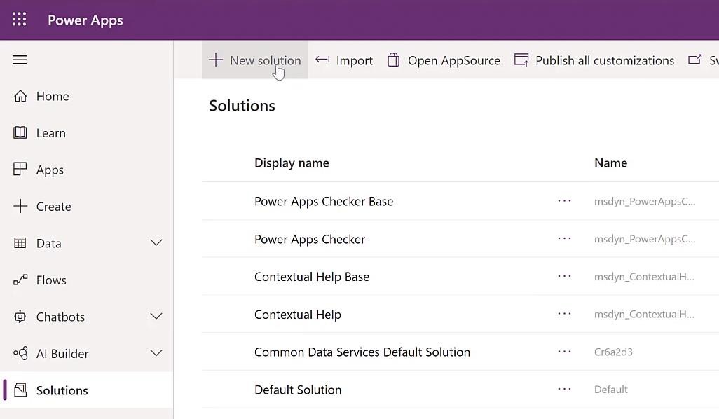Image resolution: width=719 pixels, height=419 pixels.
Task: Open the app launcher waffle icon
Action: pos(19,19)
